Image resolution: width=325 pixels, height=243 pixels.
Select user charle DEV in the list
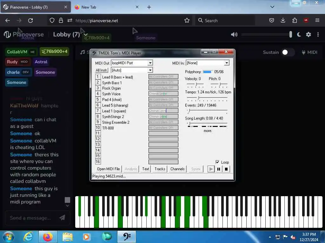[x=19, y=72]
